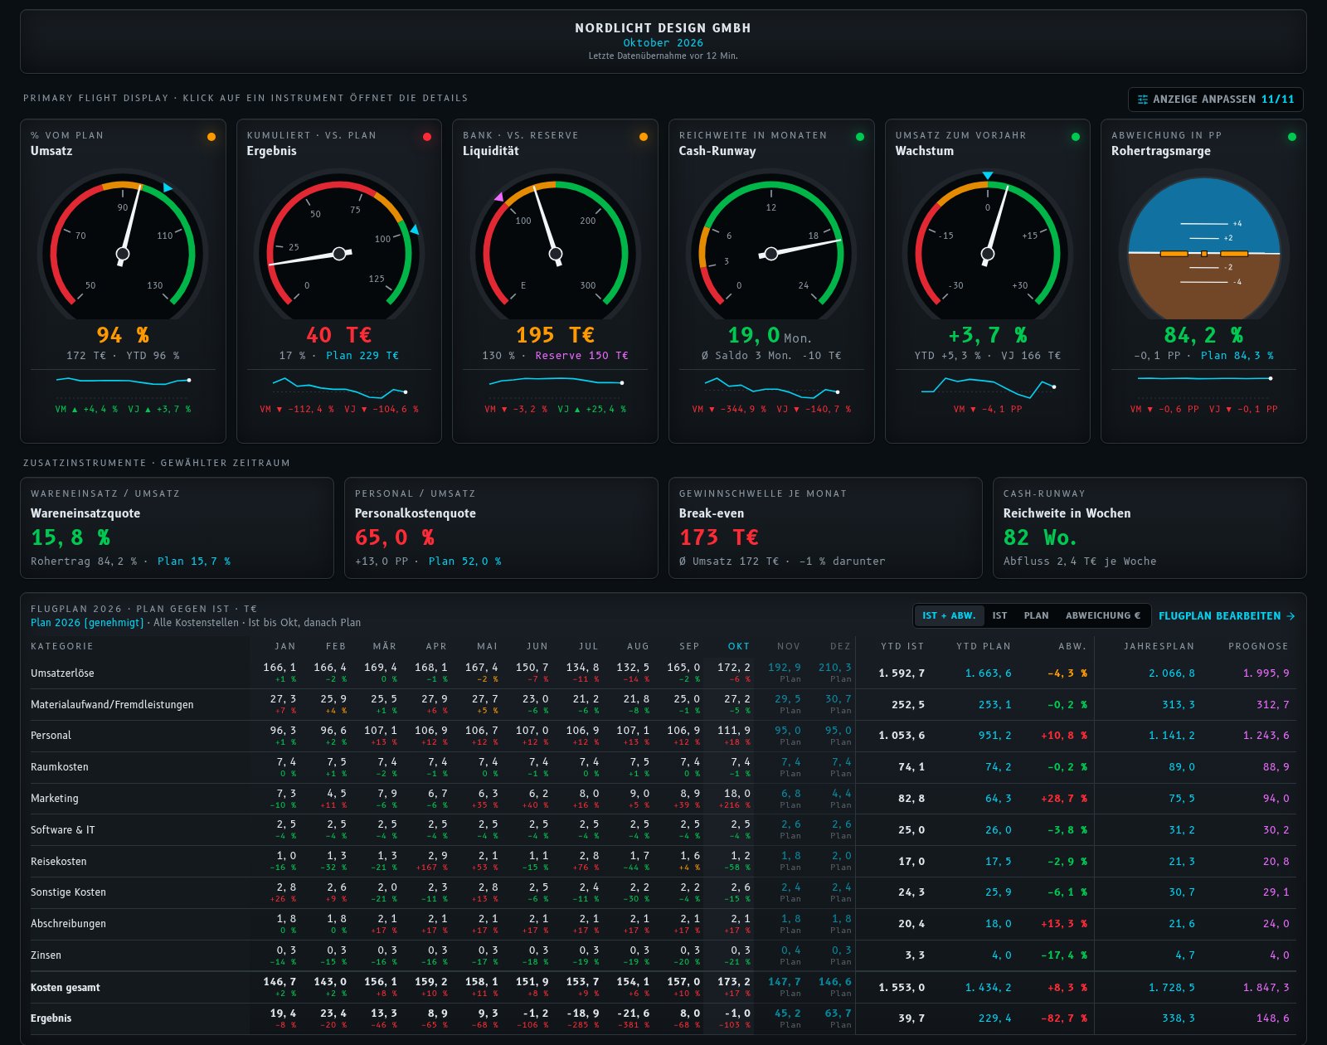Click green status dot on Wachstum card
1327x1045 pixels.
click(1076, 137)
